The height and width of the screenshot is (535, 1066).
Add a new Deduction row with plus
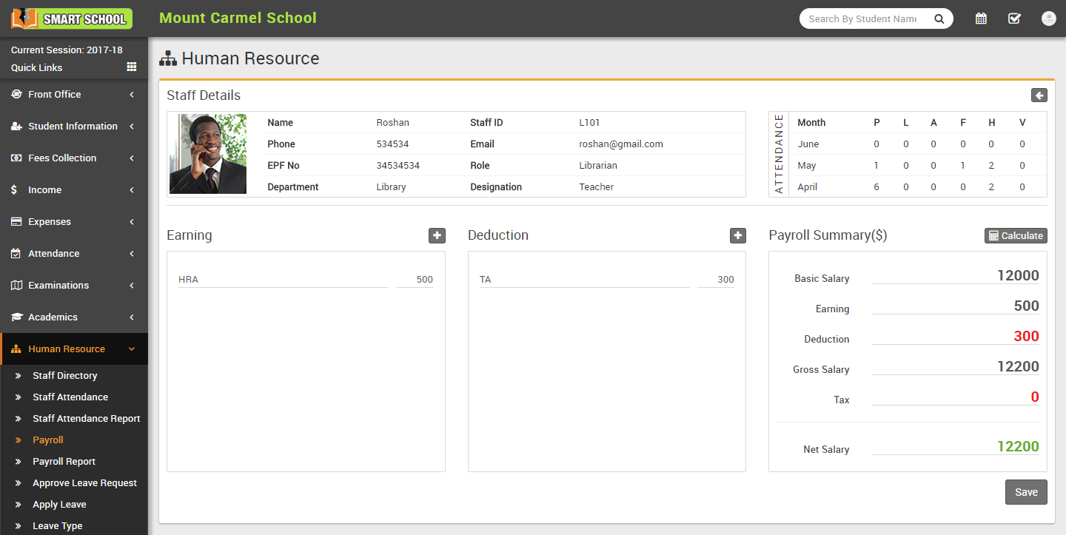pos(738,235)
